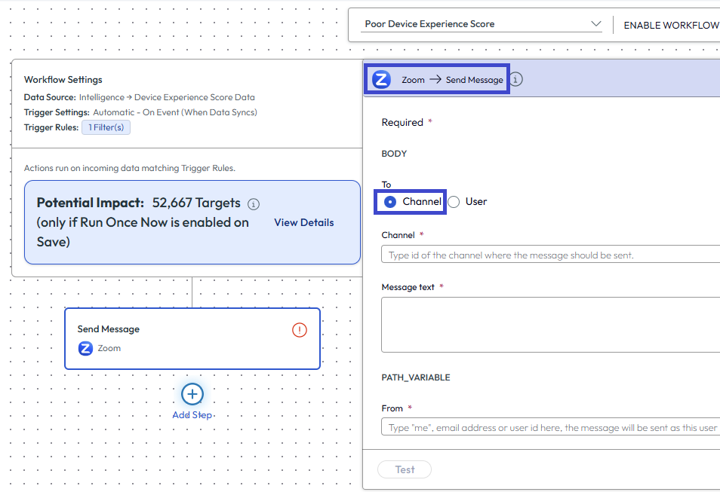The width and height of the screenshot is (720, 492).
Task: Click the info icon next to 52,667 Targets
Action: (254, 204)
